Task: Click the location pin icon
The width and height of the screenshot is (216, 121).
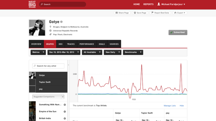Action: click(x=50, y=27)
